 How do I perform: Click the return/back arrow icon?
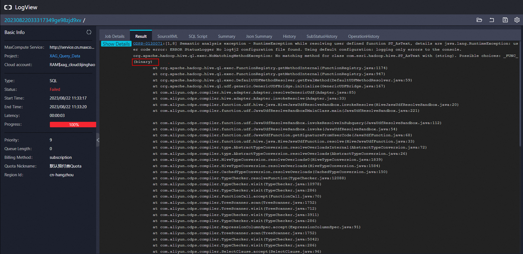492,20
